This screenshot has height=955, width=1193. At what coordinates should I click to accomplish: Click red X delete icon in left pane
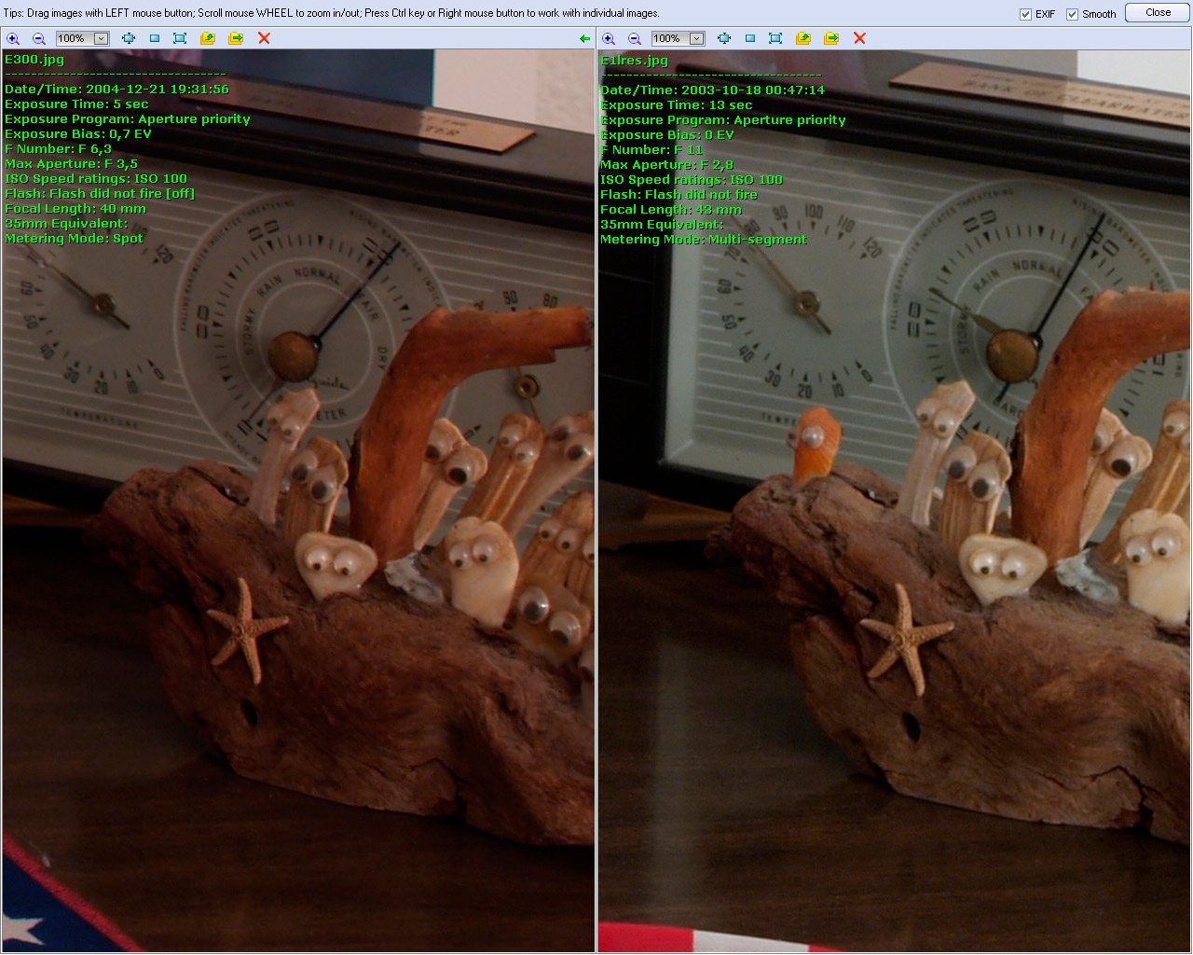point(264,38)
